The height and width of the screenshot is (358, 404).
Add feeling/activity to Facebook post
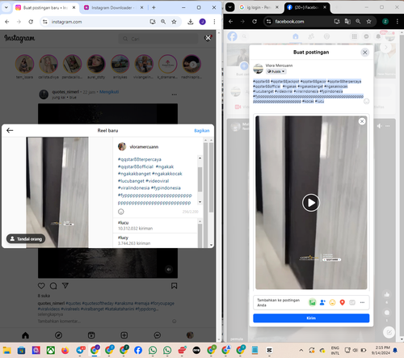332,303
